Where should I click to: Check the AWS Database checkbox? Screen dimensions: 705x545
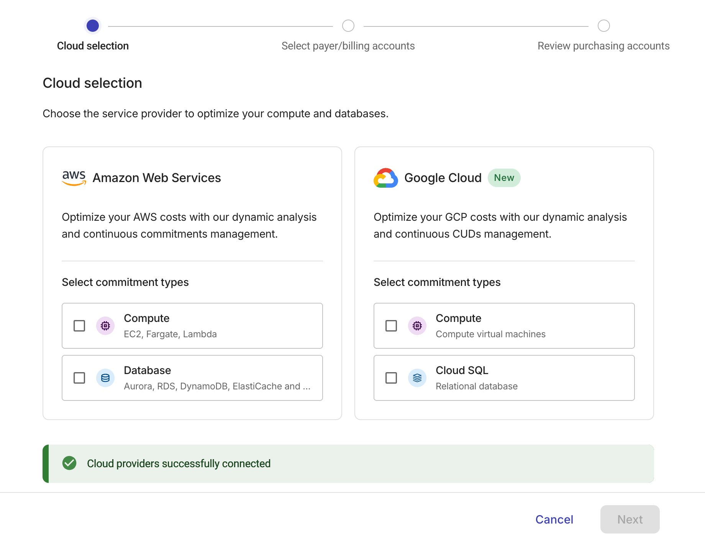79,378
